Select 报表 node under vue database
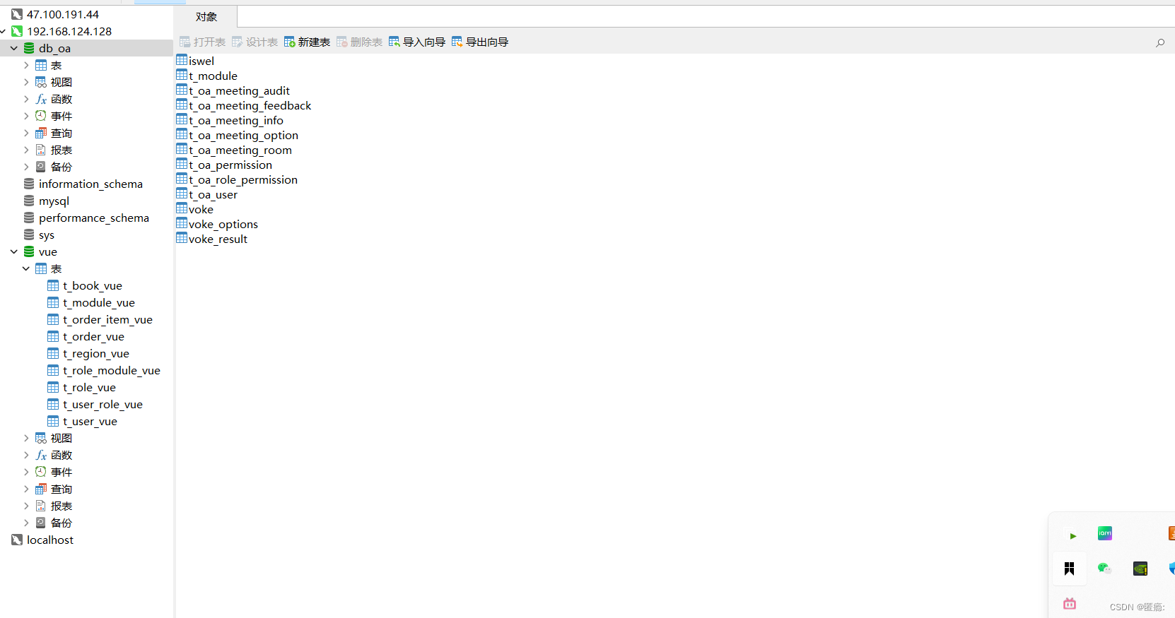The image size is (1175, 618). point(61,506)
